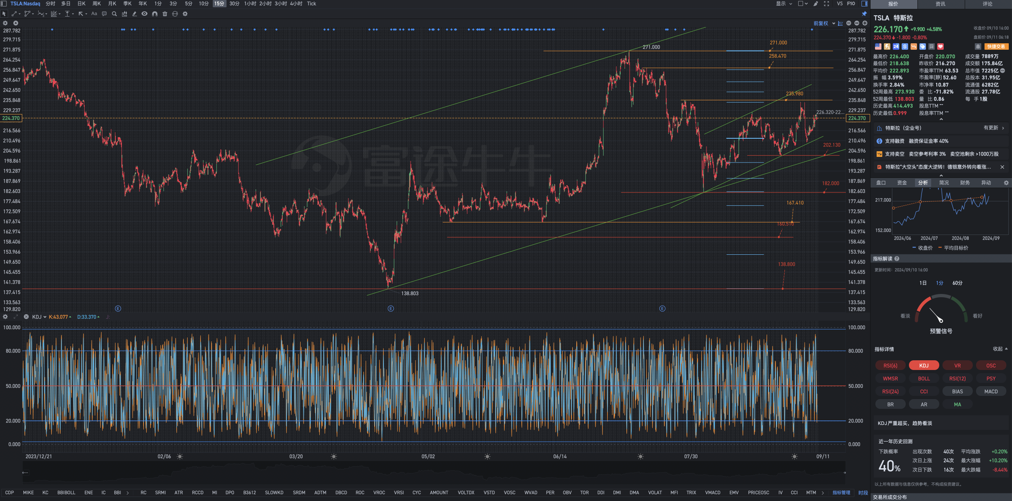Open main chart settings gear

pyautogui.click(x=5, y=23)
